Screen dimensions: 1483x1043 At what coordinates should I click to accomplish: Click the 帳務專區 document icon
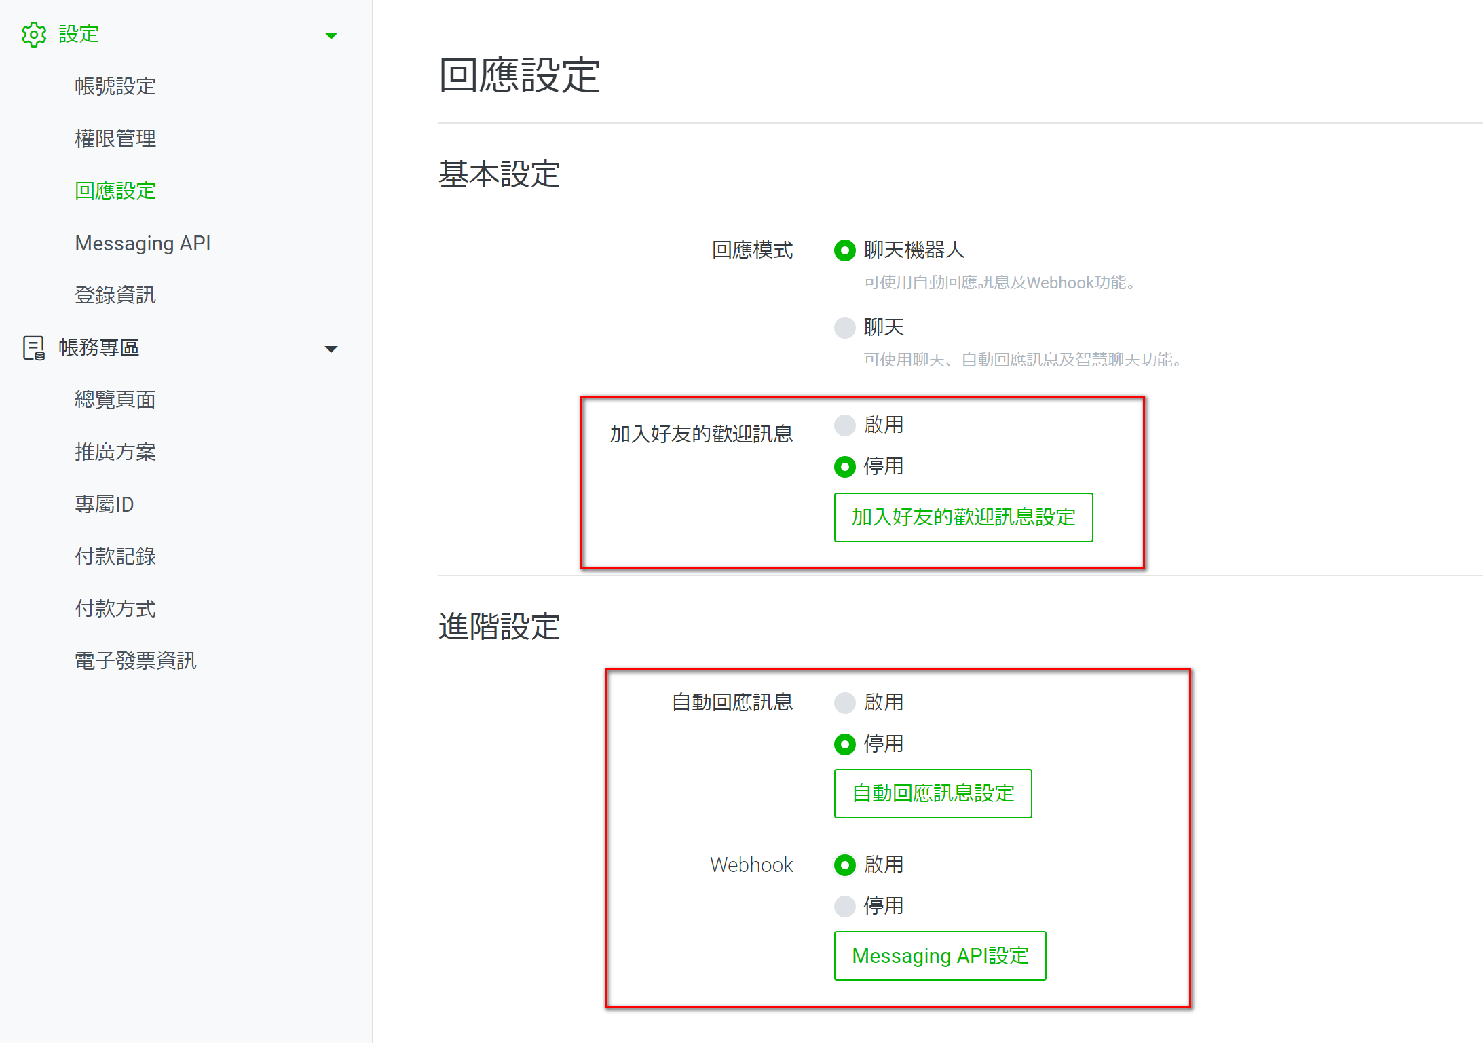click(33, 347)
